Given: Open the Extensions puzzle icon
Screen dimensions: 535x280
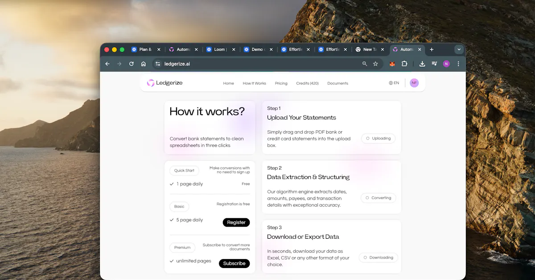Looking at the screenshot, I should click(x=404, y=64).
